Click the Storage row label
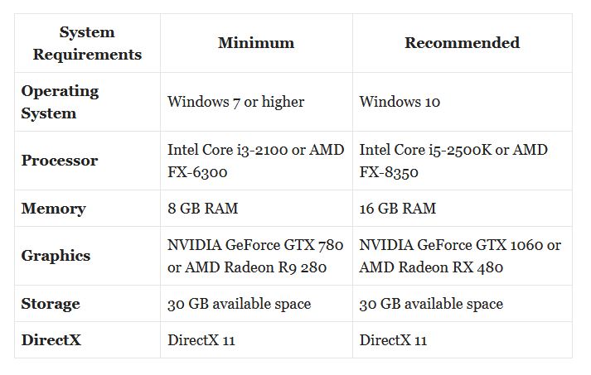591x375 pixels. (x=51, y=304)
